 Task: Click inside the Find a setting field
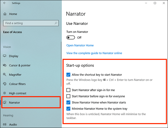click(x=31, y=23)
